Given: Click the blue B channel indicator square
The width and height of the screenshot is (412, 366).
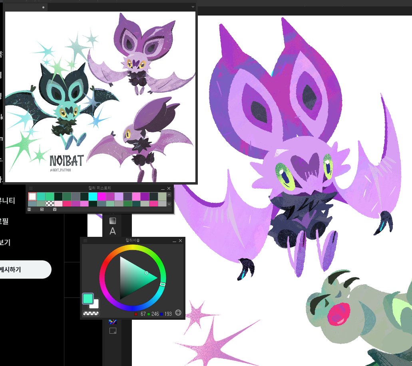Looking at the screenshot, I should [161, 314].
